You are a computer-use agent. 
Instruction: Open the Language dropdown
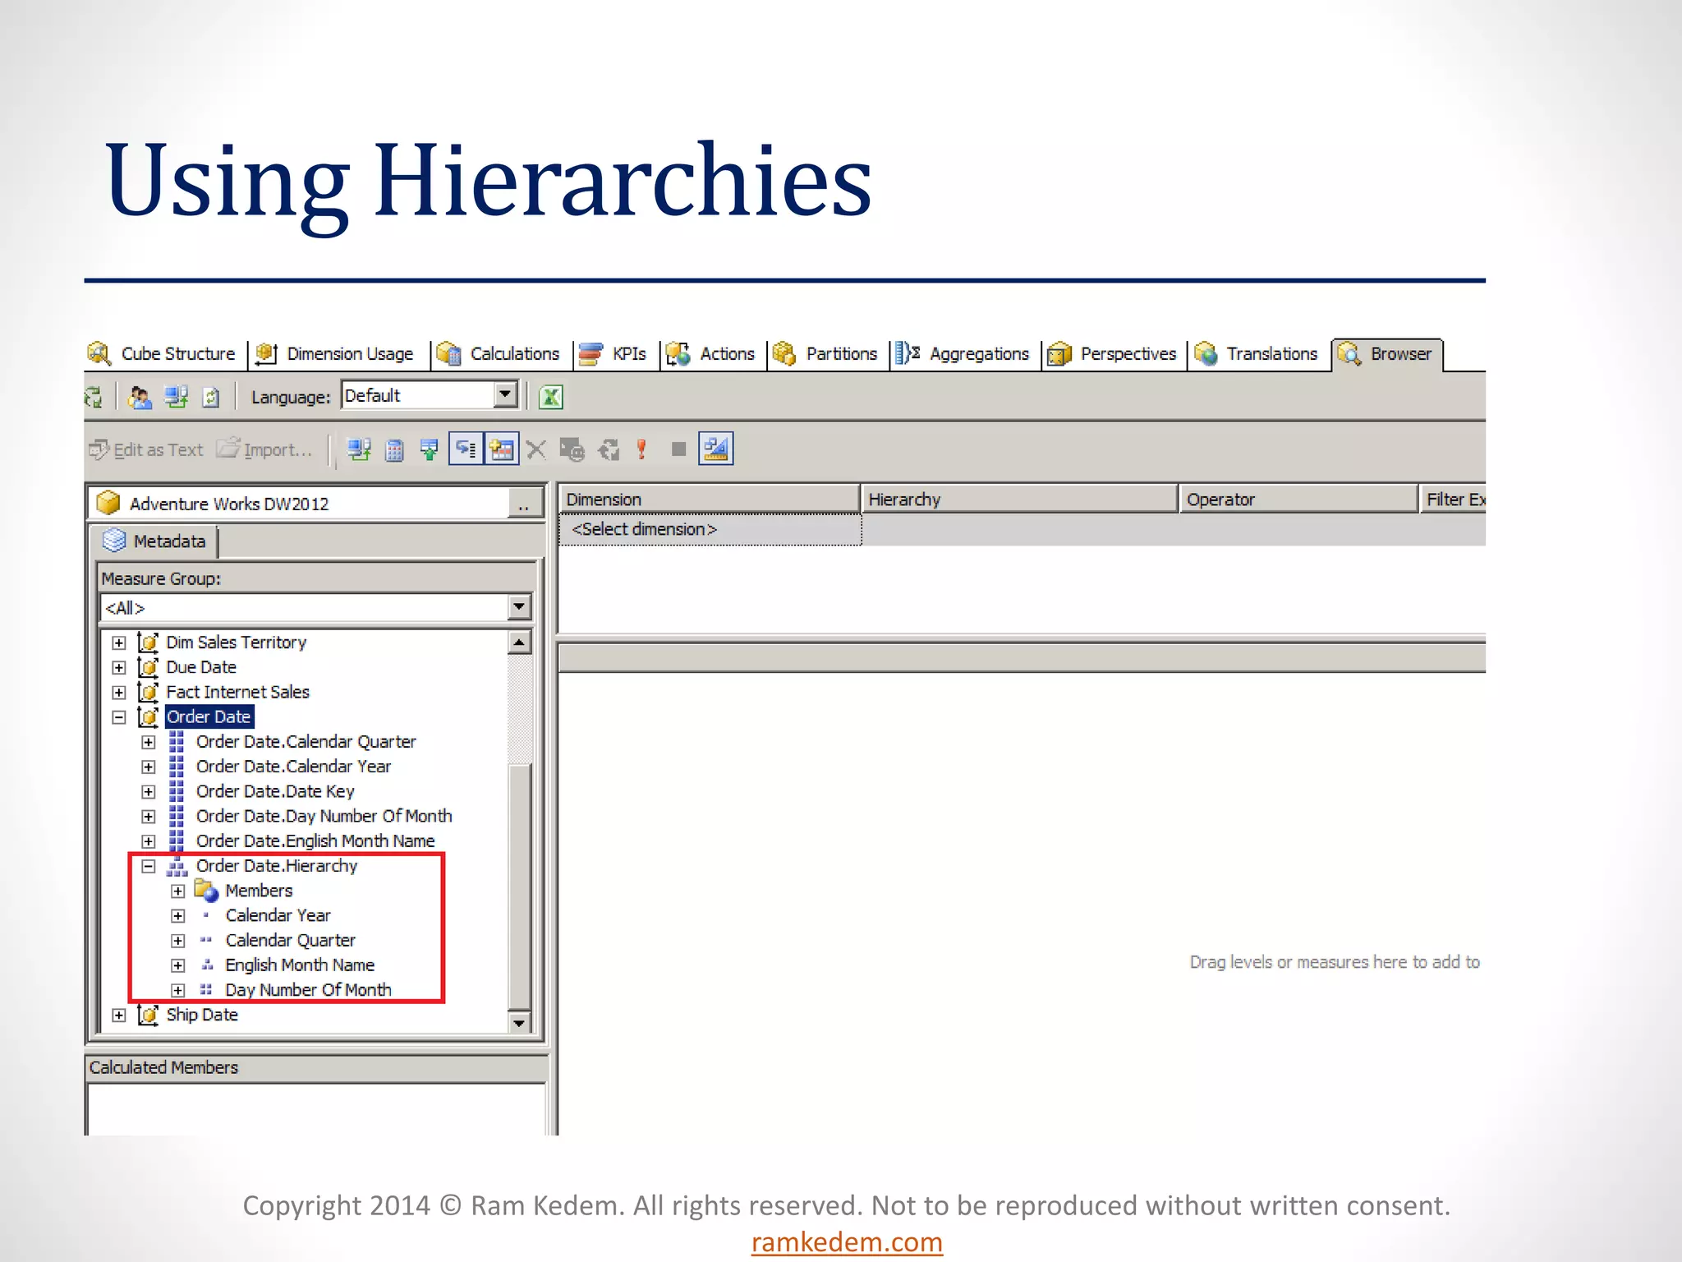point(506,395)
